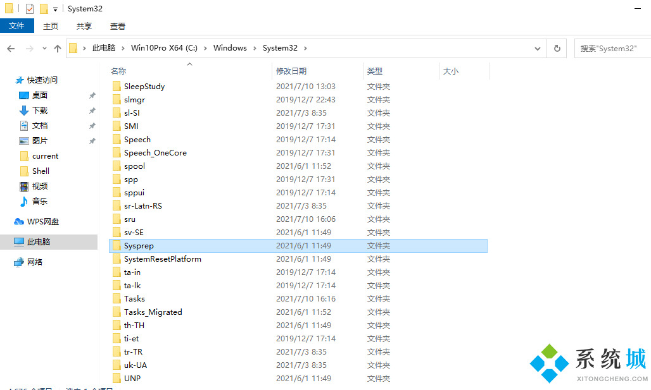The image size is (651, 390).
Task: Select the uk-UA folder name
Action: pyautogui.click(x=136, y=365)
